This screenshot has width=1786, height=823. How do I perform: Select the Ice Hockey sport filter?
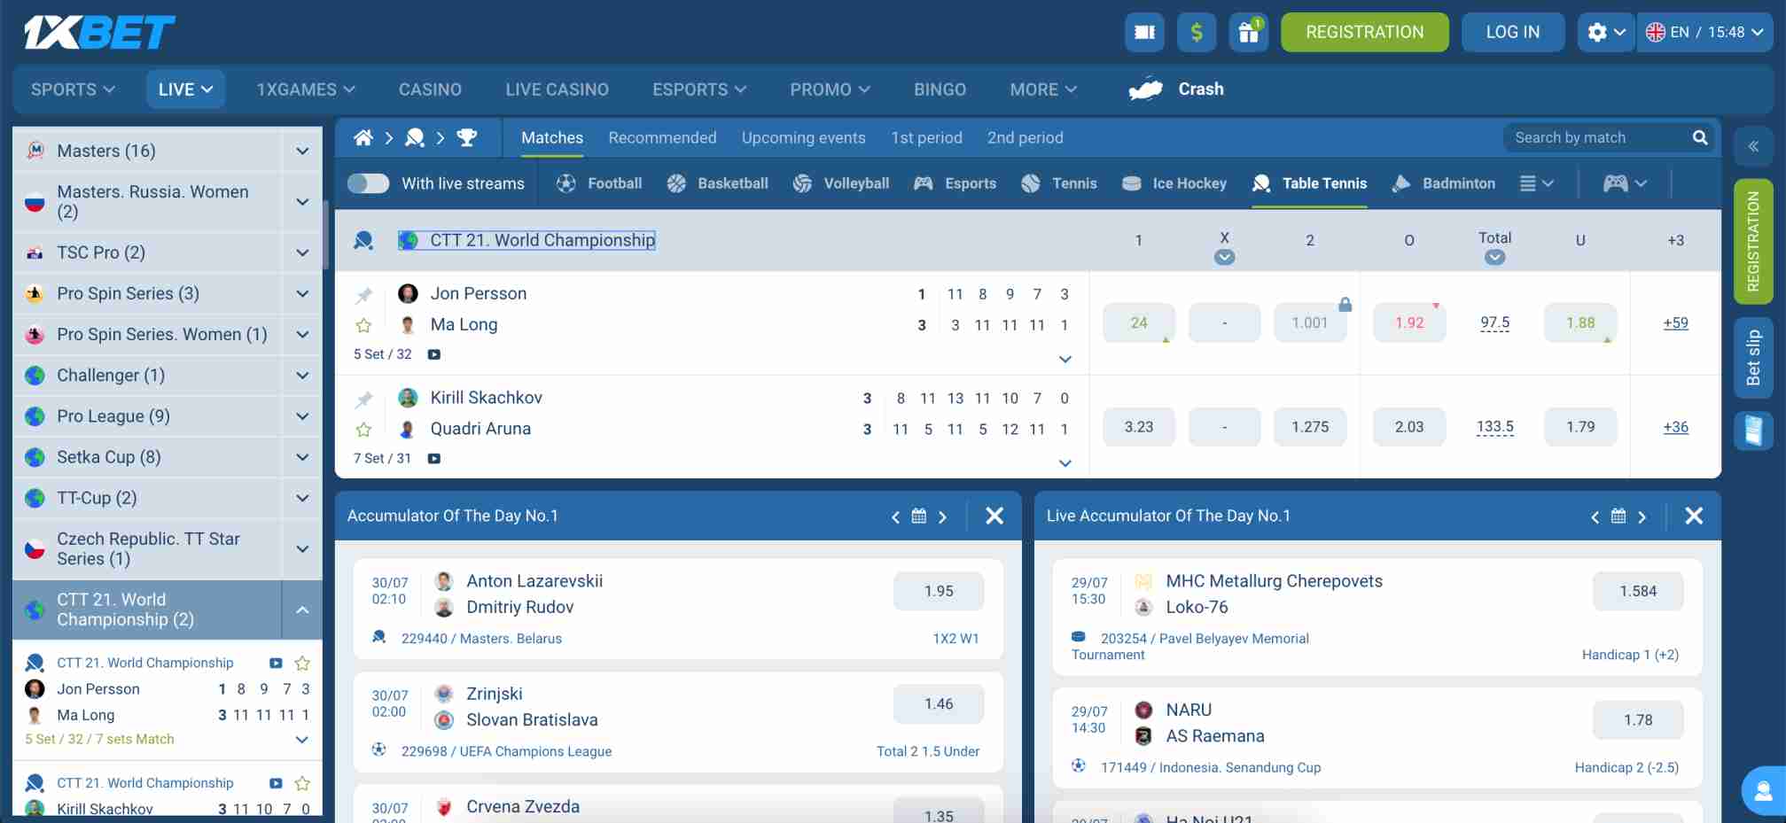1174,183
